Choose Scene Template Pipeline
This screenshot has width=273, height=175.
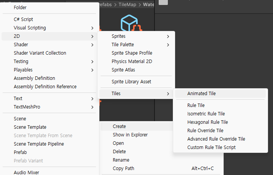(49, 144)
